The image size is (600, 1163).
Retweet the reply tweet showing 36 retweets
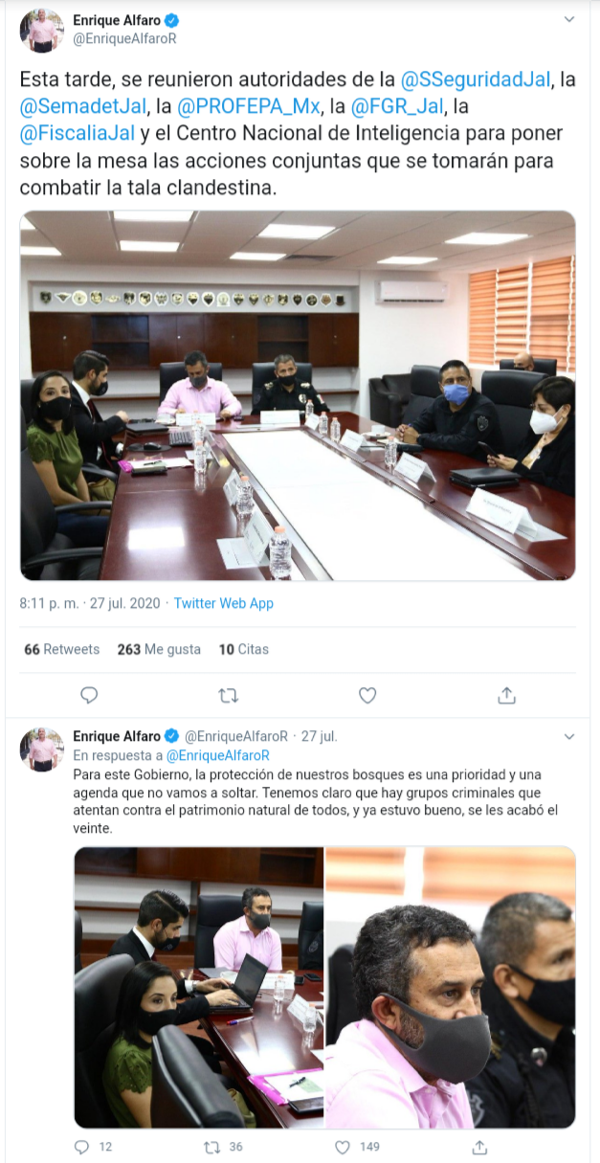(223, 1147)
